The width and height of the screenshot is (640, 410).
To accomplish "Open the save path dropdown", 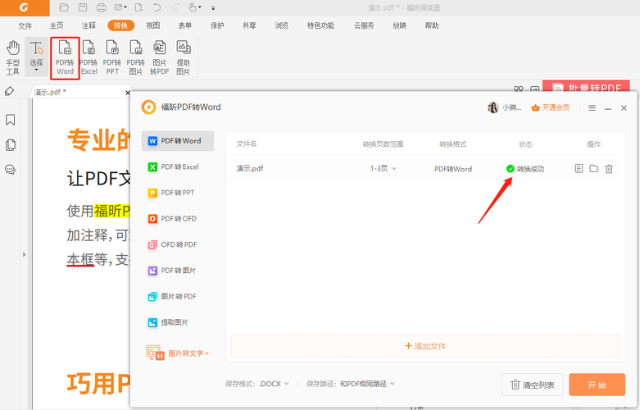I will [367, 384].
